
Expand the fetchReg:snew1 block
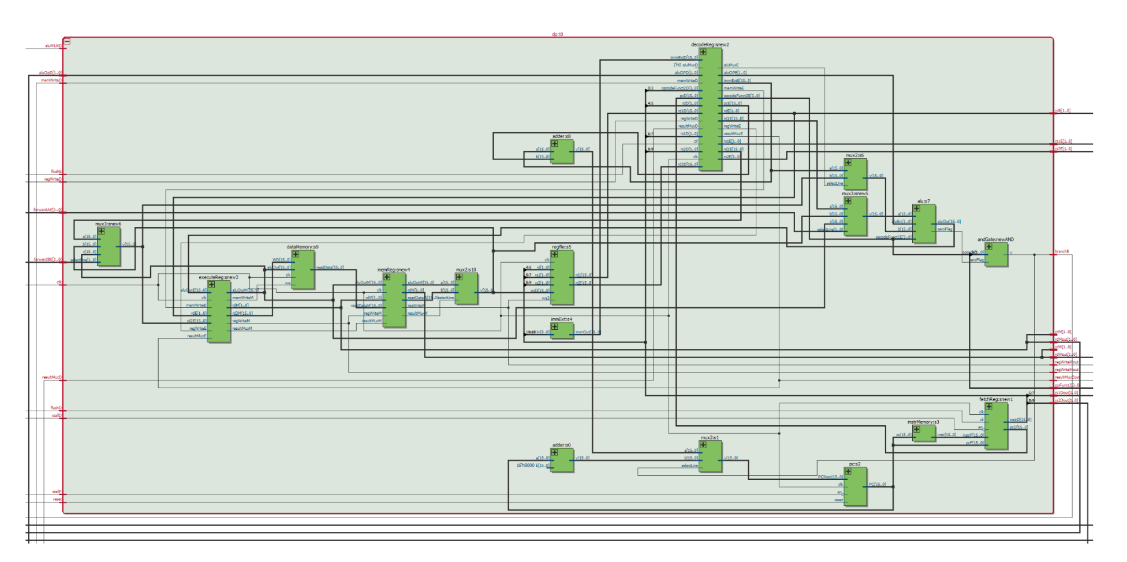tap(989, 407)
